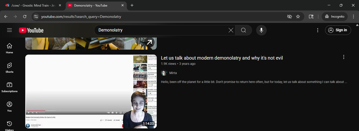Image resolution: width=359 pixels, height=131 pixels.
Task: Click the '1.9K views • 3 years ago' text
Action: [x=178, y=64]
